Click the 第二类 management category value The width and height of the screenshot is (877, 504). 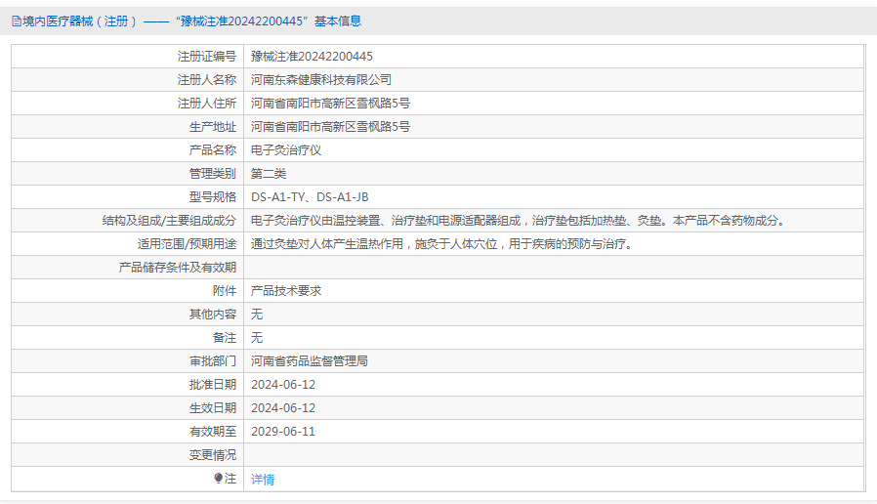(x=269, y=174)
